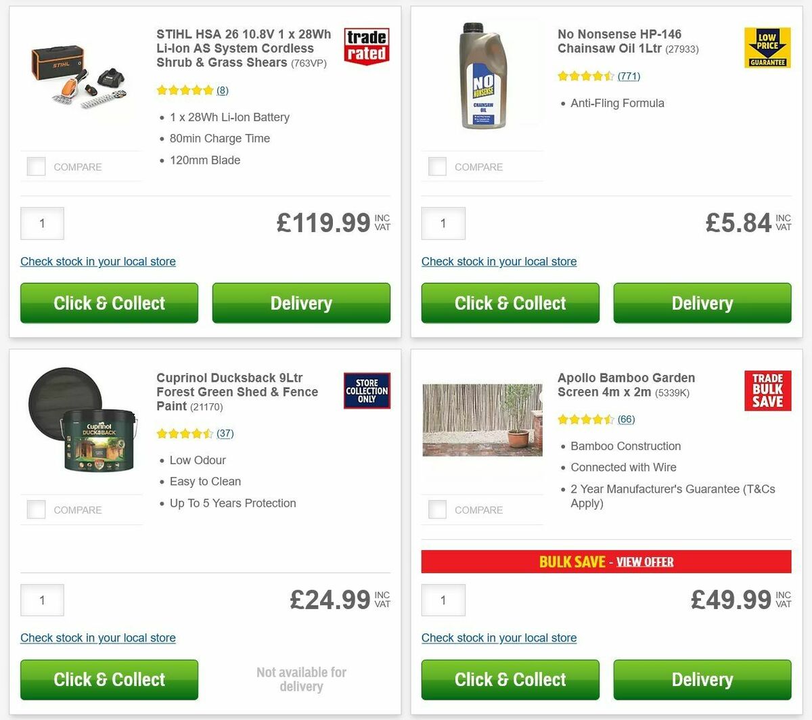Check stock for Cuprinol Ducksback paint

pos(98,637)
